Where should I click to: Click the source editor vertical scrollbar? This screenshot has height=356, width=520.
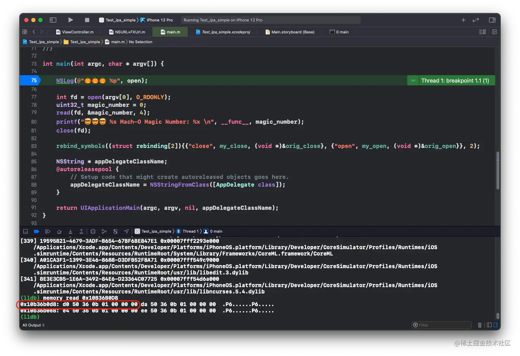[498, 171]
